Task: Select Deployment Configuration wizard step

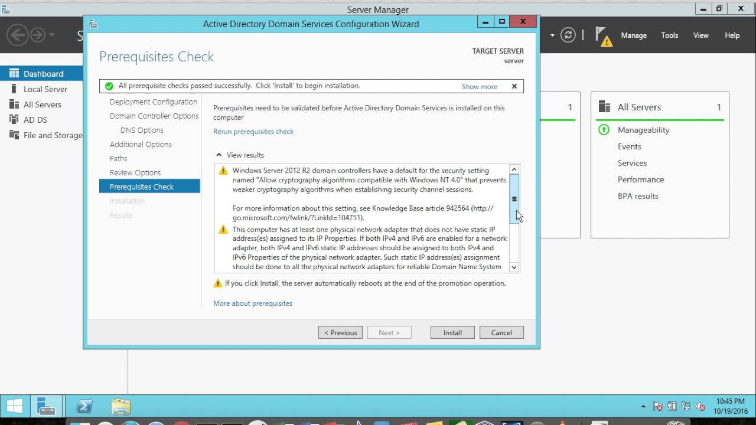Action: coord(154,102)
